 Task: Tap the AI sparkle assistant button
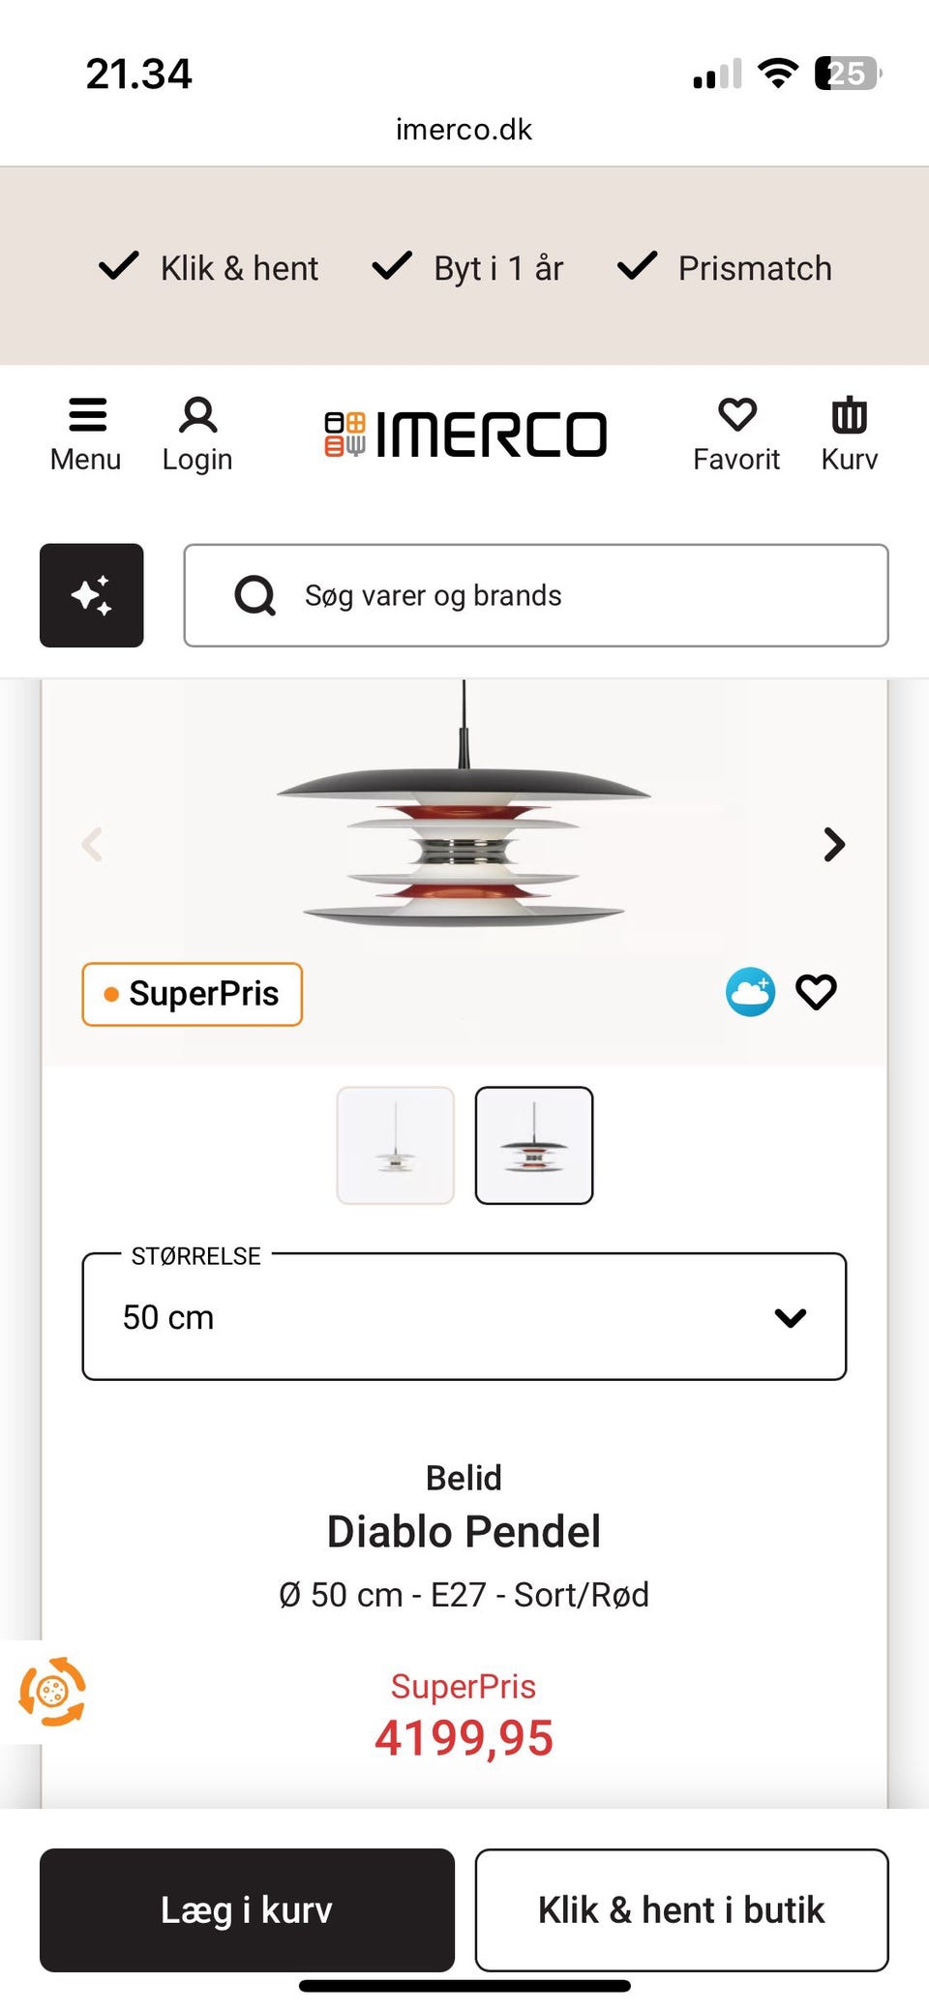pos(92,595)
